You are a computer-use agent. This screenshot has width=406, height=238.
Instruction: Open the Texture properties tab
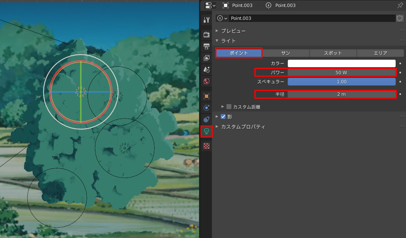(x=207, y=146)
